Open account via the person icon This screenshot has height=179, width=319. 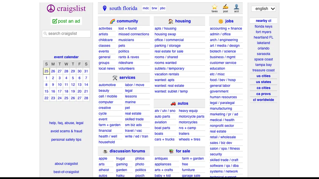pos(236,7)
